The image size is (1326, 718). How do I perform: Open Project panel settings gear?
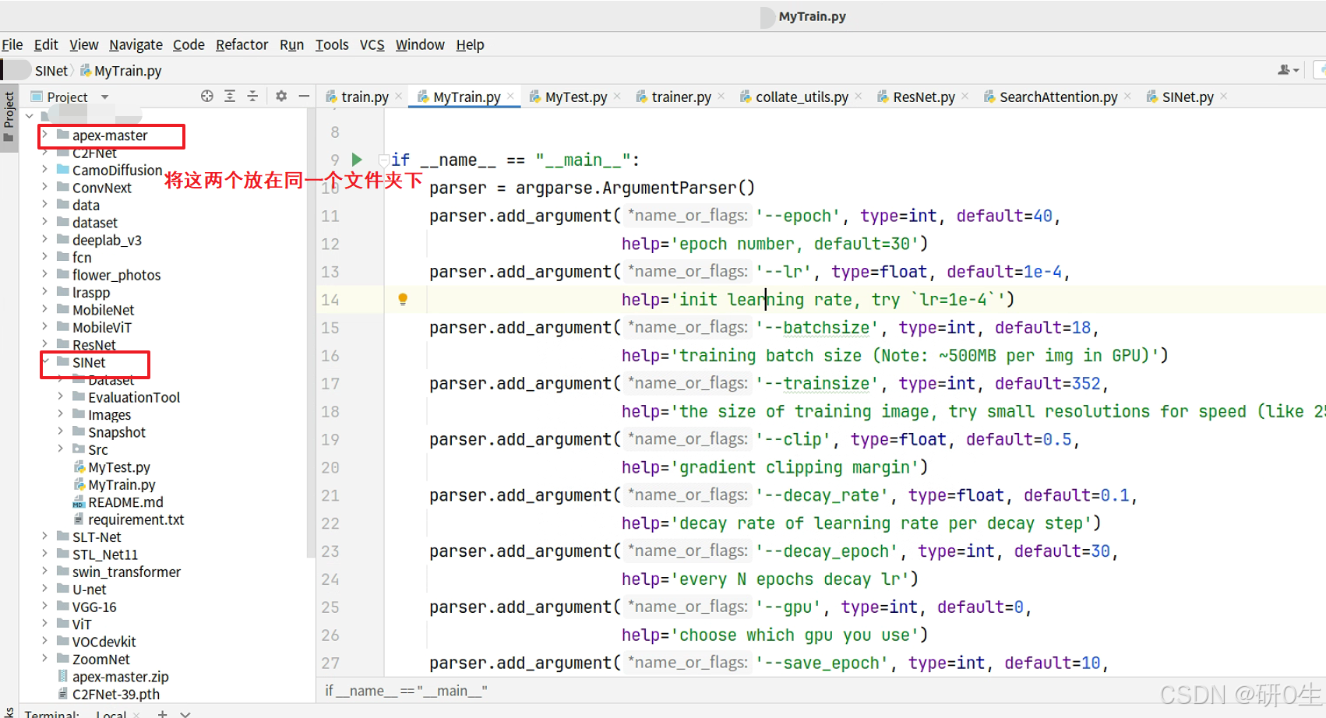click(281, 96)
